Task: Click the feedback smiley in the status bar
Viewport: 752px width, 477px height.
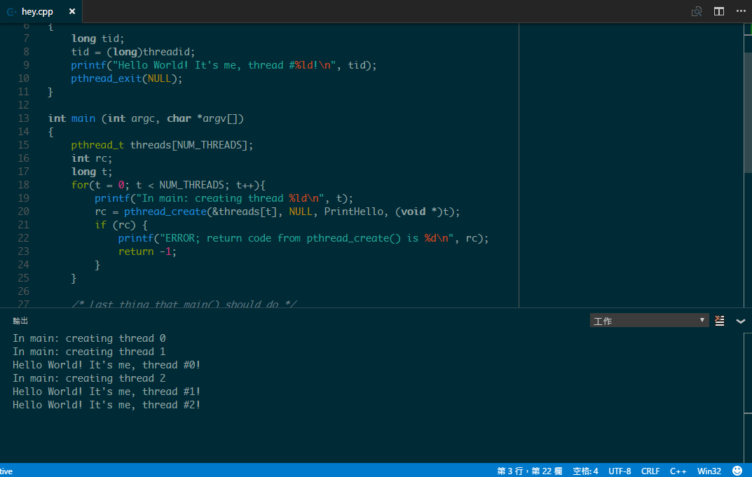Action: [736, 471]
